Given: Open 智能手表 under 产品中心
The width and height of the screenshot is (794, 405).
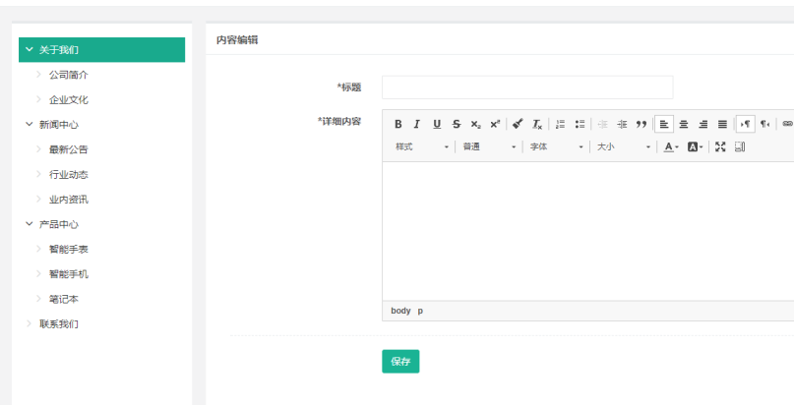Looking at the screenshot, I should click(x=69, y=250).
